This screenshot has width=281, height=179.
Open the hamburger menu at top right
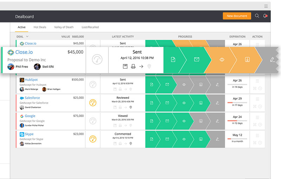click(x=266, y=6)
